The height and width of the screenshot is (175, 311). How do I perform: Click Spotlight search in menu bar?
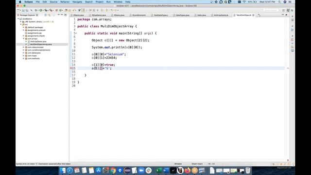pos(279,2)
